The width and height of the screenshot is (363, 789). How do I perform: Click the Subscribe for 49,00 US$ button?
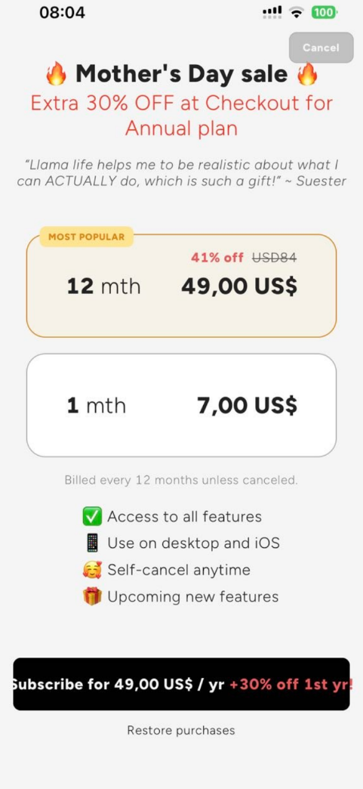coord(181,685)
